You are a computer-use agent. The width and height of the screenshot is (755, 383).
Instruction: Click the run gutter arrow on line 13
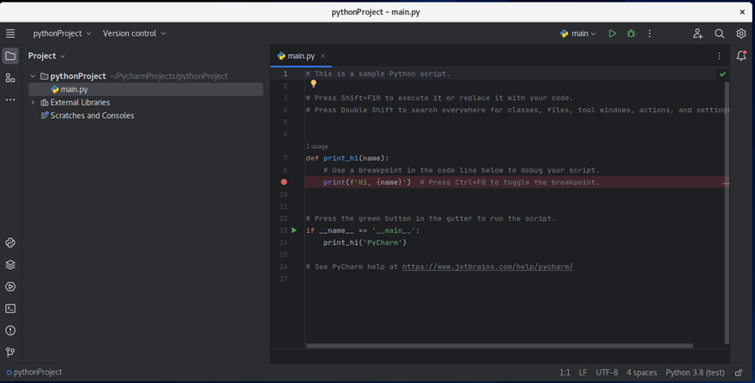click(294, 230)
